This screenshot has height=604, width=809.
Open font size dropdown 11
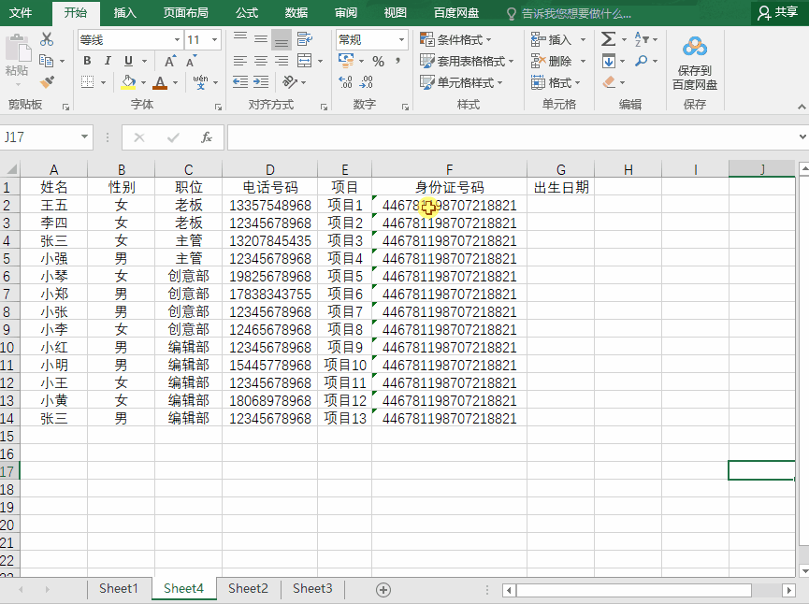[x=214, y=39]
